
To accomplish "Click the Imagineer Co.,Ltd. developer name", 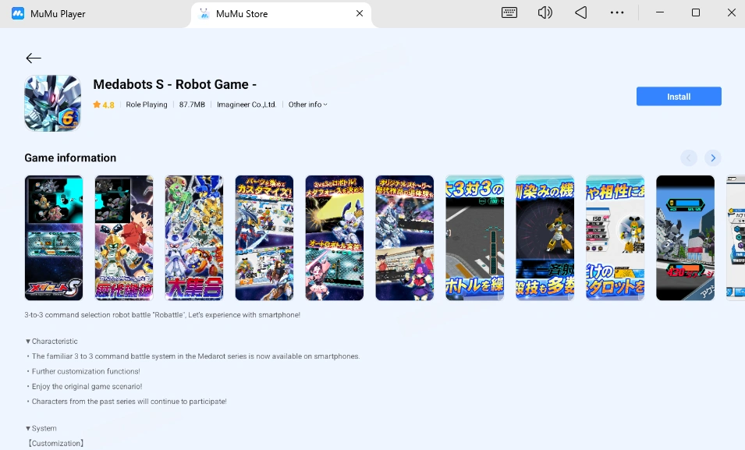I will [x=247, y=105].
